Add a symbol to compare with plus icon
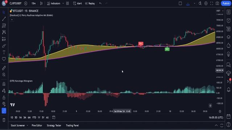 tap(26, 3)
